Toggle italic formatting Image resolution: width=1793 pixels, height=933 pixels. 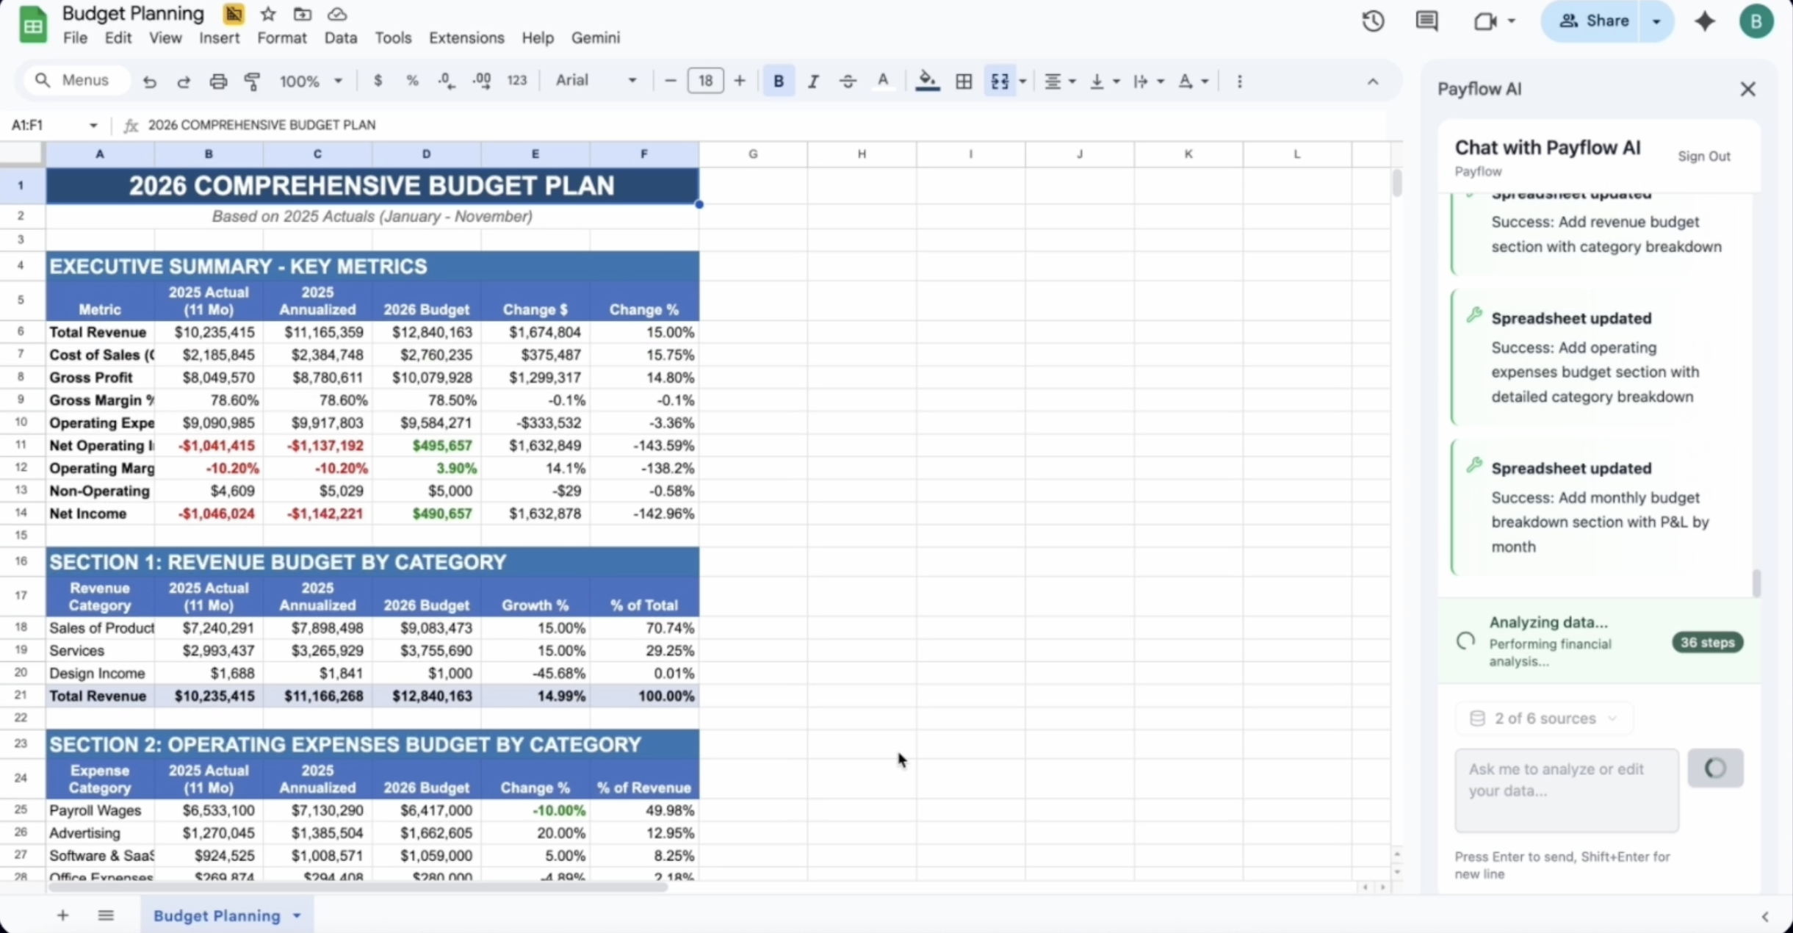click(813, 81)
